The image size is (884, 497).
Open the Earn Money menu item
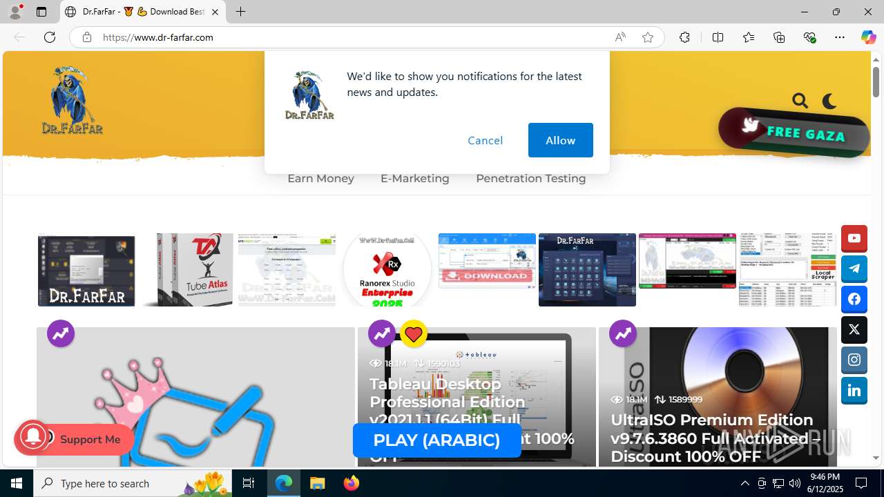(x=321, y=178)
